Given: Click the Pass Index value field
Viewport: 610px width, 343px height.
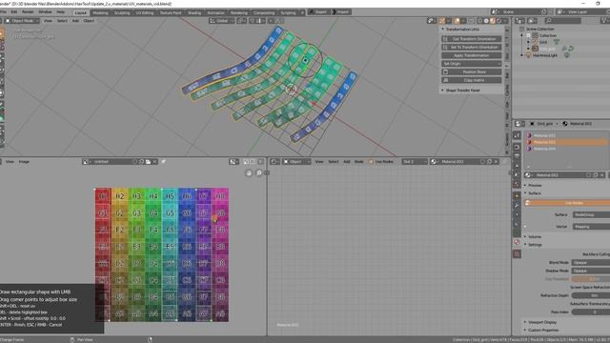Looking at the screenshot, I should [591, 312].
